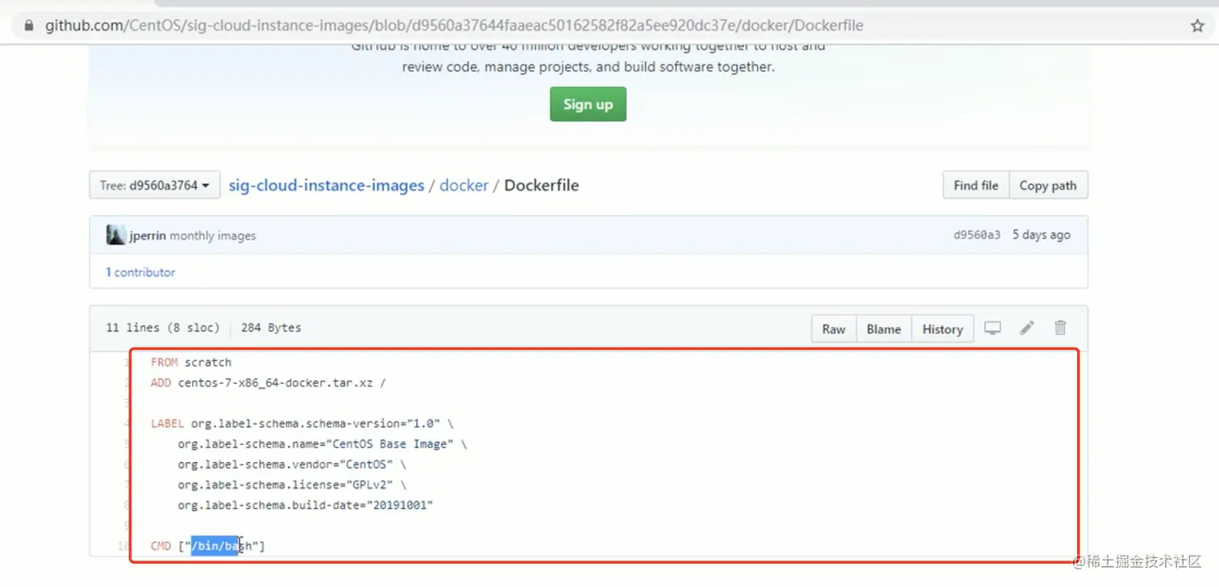Click label-schema.vendor CentOS line
Viewport: 1219px width, 587px height.
[292, 464]
